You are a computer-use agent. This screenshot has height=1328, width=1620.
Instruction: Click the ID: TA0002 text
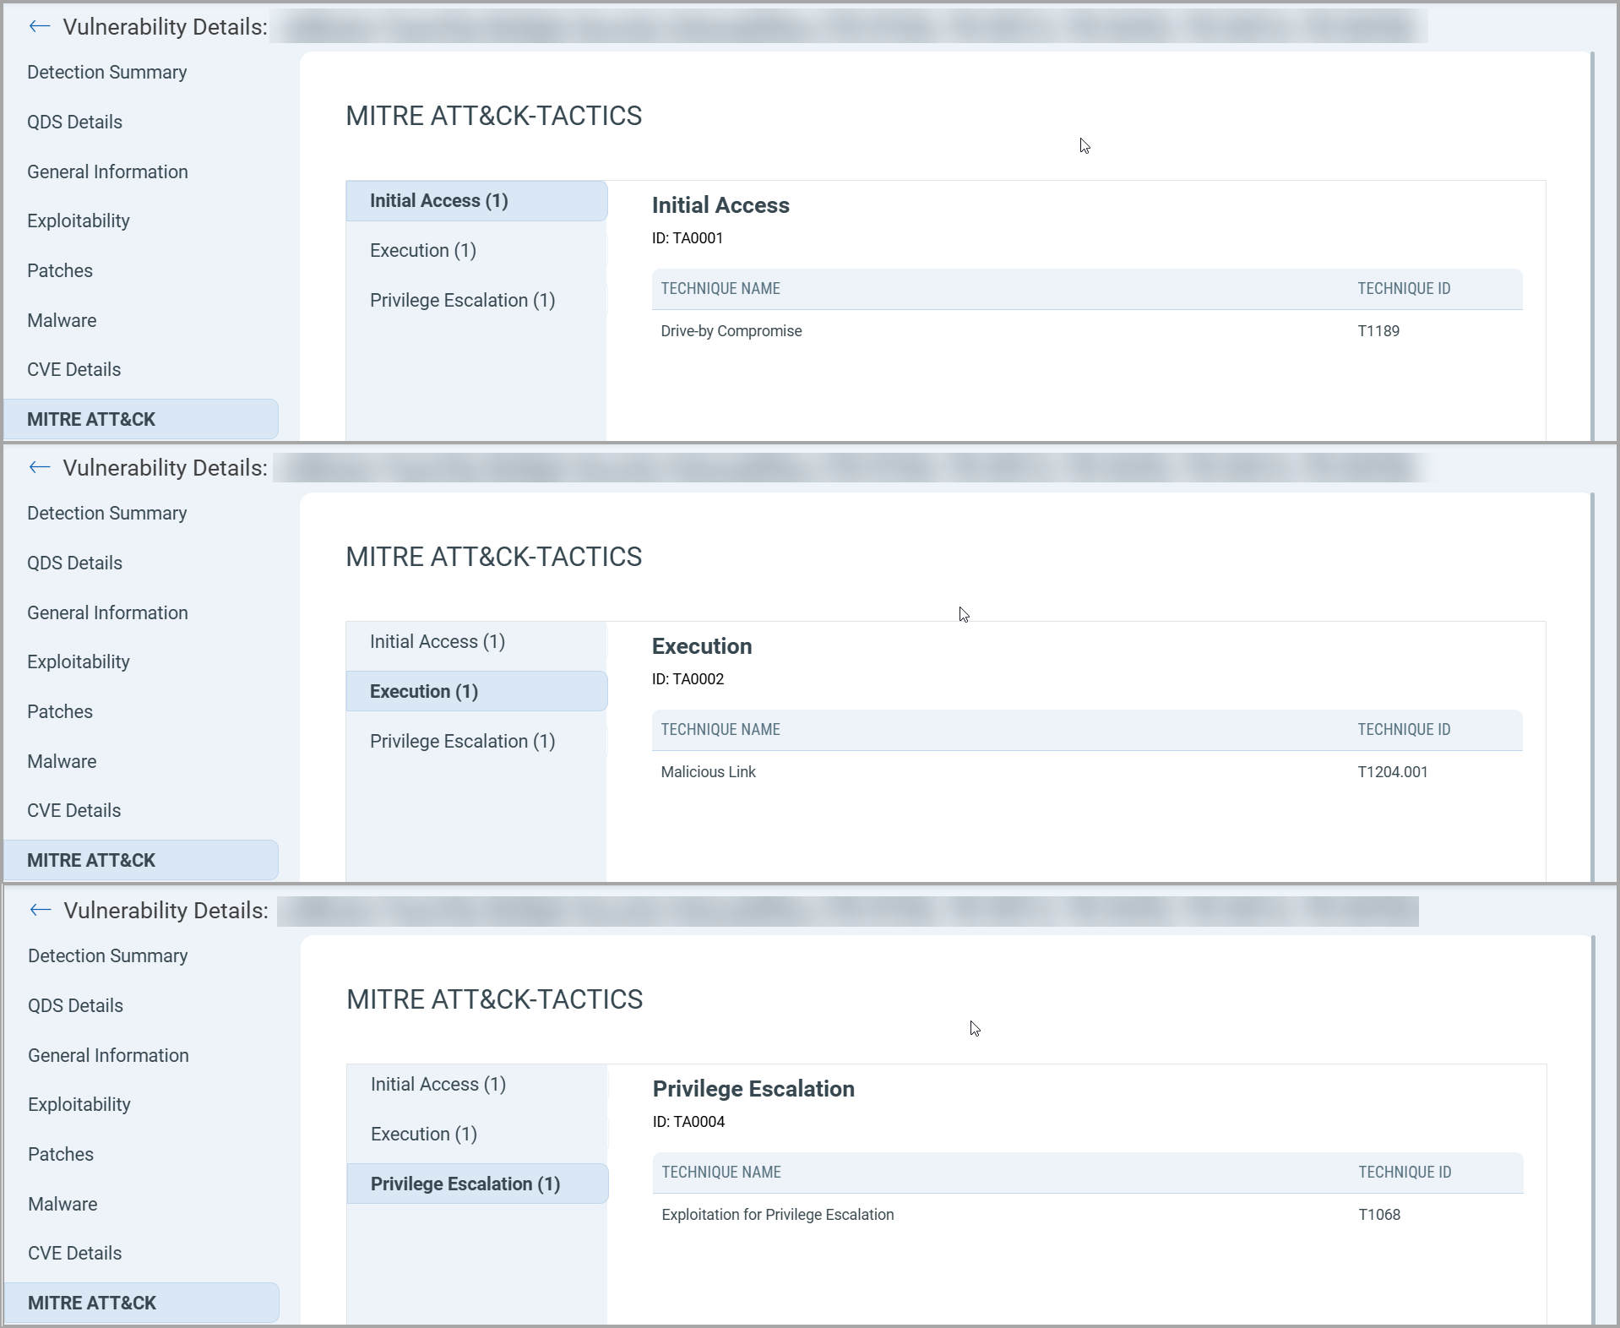click(688, 679)
